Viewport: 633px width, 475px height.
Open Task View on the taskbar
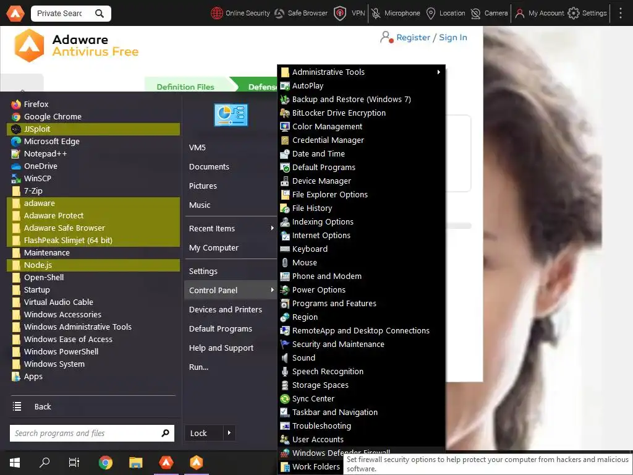click(74, 463)
